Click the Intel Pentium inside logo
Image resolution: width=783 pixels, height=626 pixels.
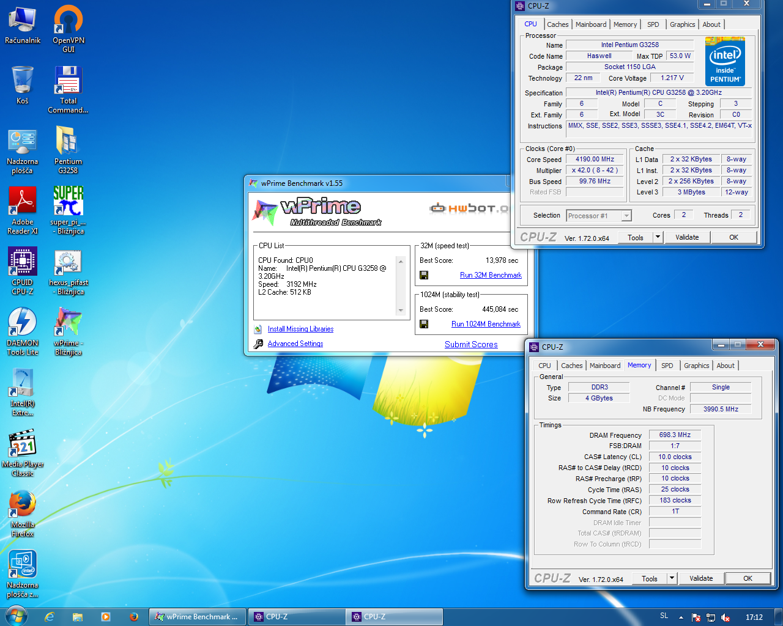pos(725,62)
